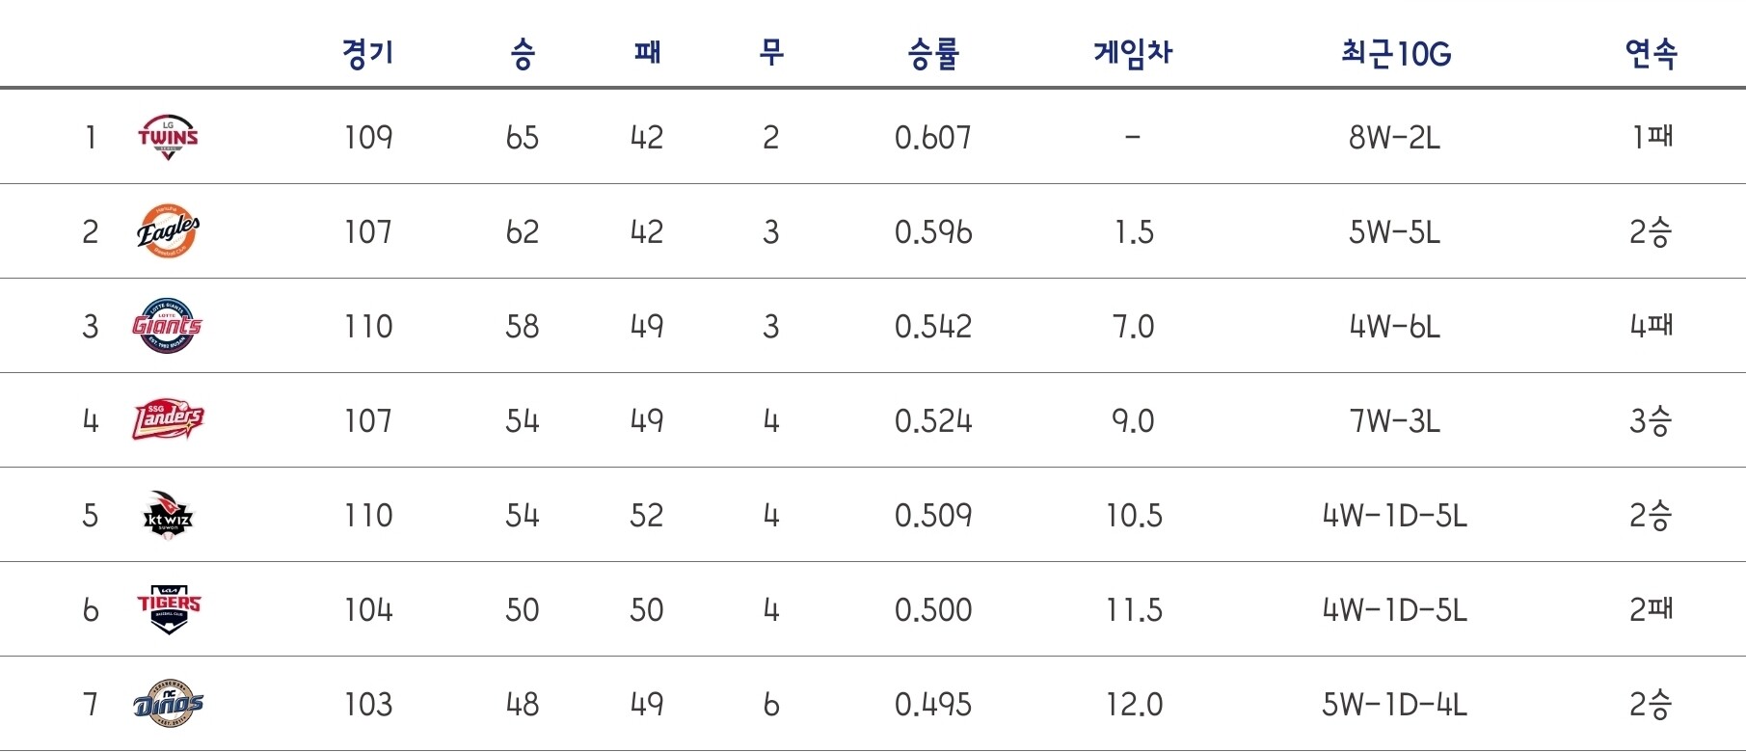Click the Lotte Giants team logo

pos(168,326)
